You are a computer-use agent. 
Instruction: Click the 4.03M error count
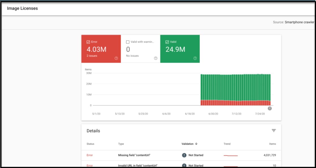pyautogui.click(x=96, y=49)
